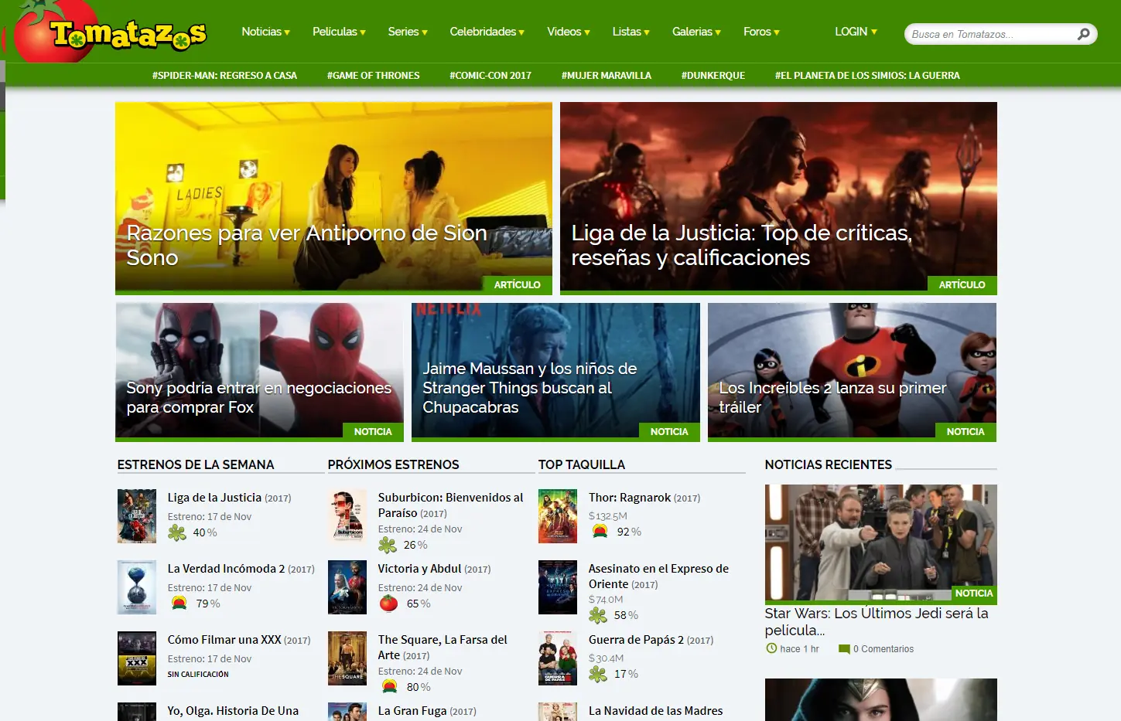1121x721 pixels.
Task: Click the clover icon beside Suburbicon's 26% rating
Action: pos(388,545)
